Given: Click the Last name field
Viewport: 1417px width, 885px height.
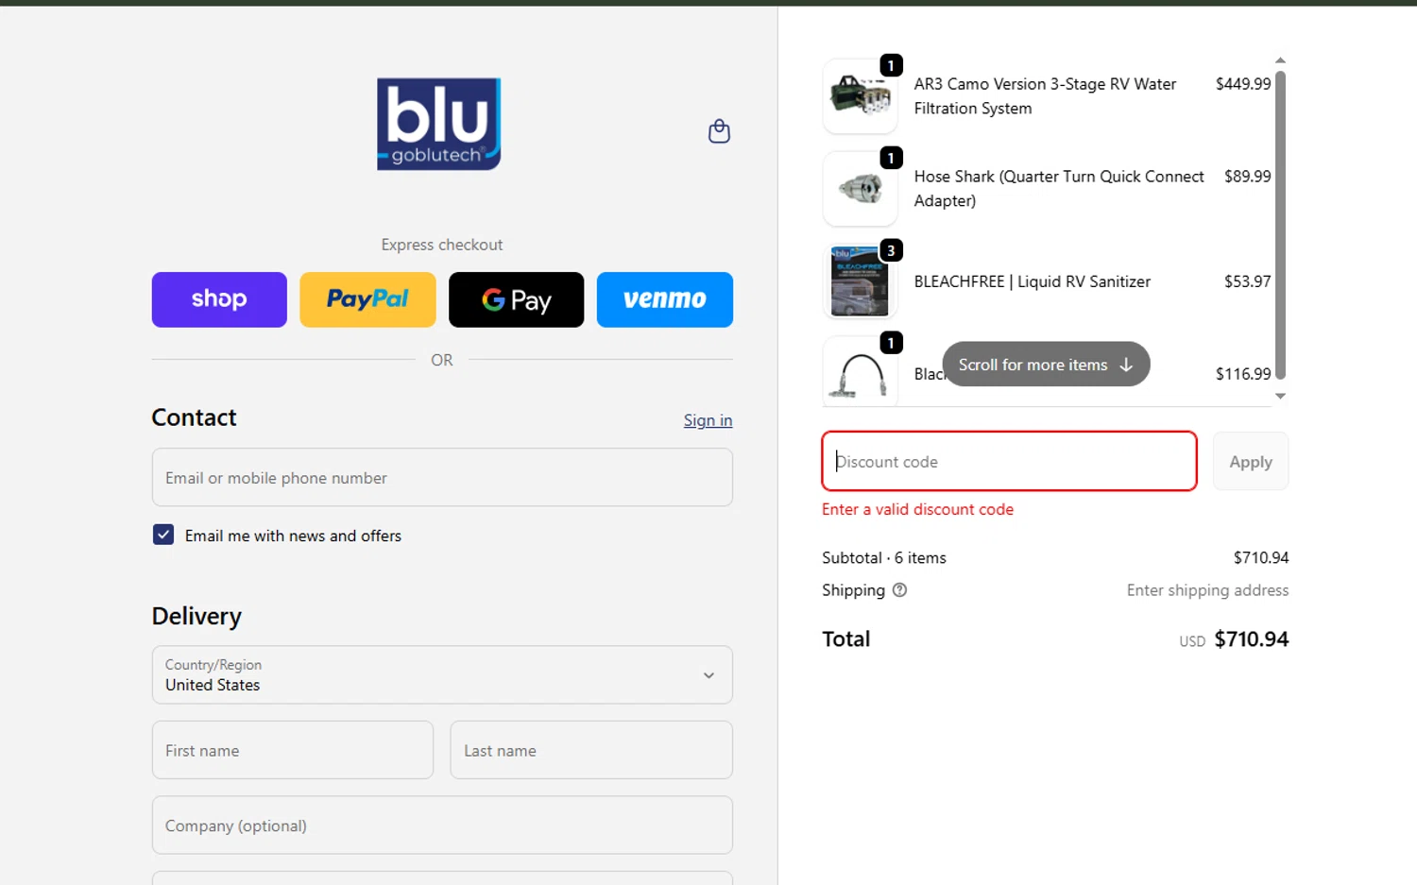Looking at the screenshot, I should [x=591, y=750].
